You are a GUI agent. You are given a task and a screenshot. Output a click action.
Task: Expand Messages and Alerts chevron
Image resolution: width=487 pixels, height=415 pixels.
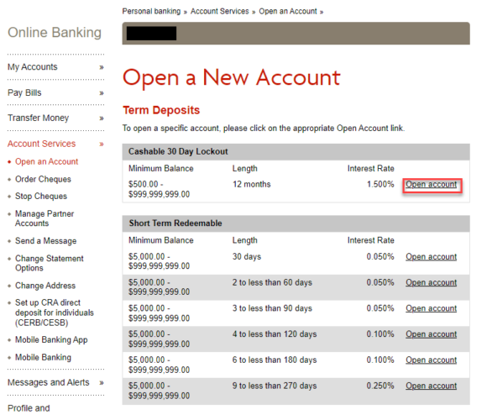click(102, 383)
